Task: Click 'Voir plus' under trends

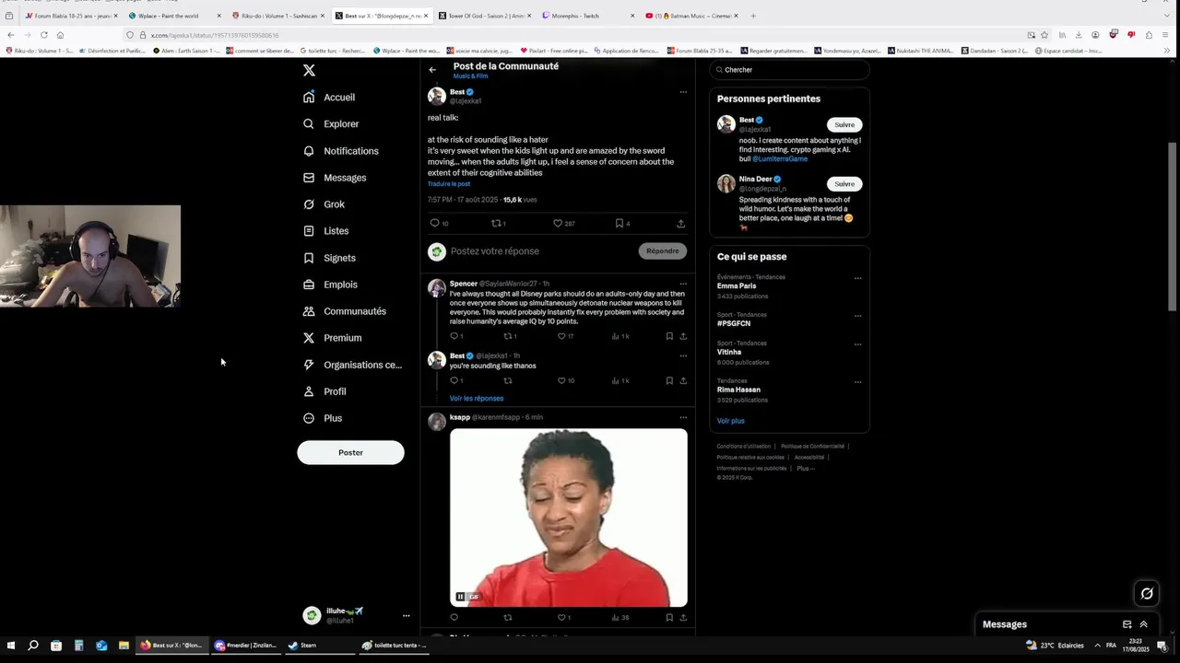Action: point(731,421)
